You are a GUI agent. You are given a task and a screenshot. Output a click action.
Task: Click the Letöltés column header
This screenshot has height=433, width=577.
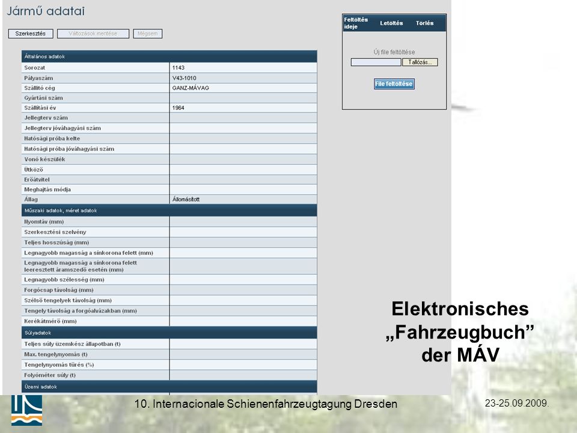pyautogui.click(x=391, y=23)
